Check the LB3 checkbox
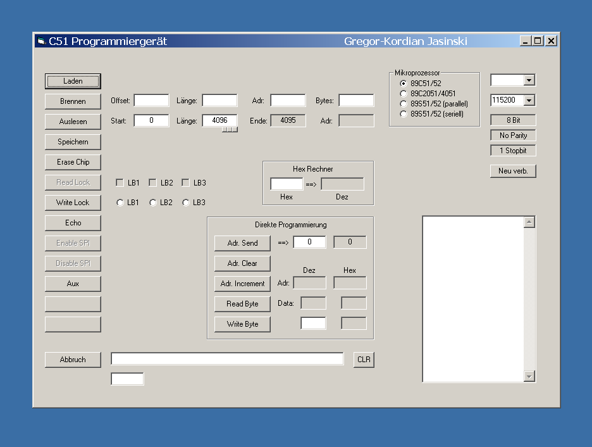 (x=185, y=183)
